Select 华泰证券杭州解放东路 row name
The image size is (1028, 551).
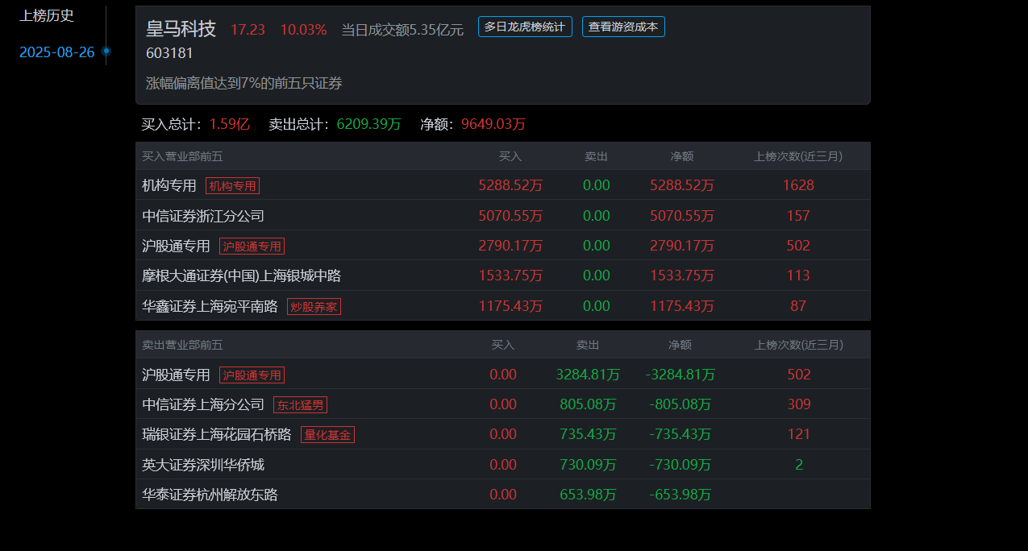pyautogui.click(x=210, y=495)
